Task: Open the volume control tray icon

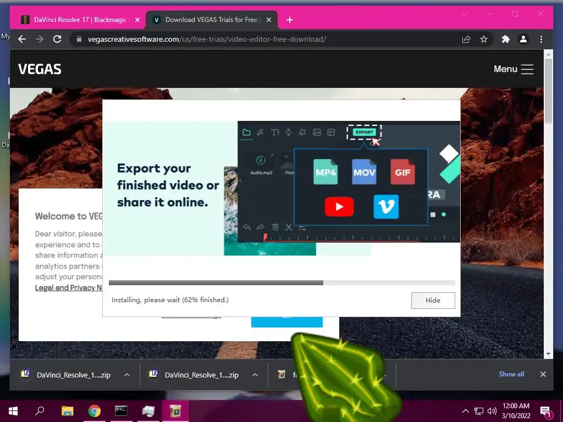Action: point(492,411)
